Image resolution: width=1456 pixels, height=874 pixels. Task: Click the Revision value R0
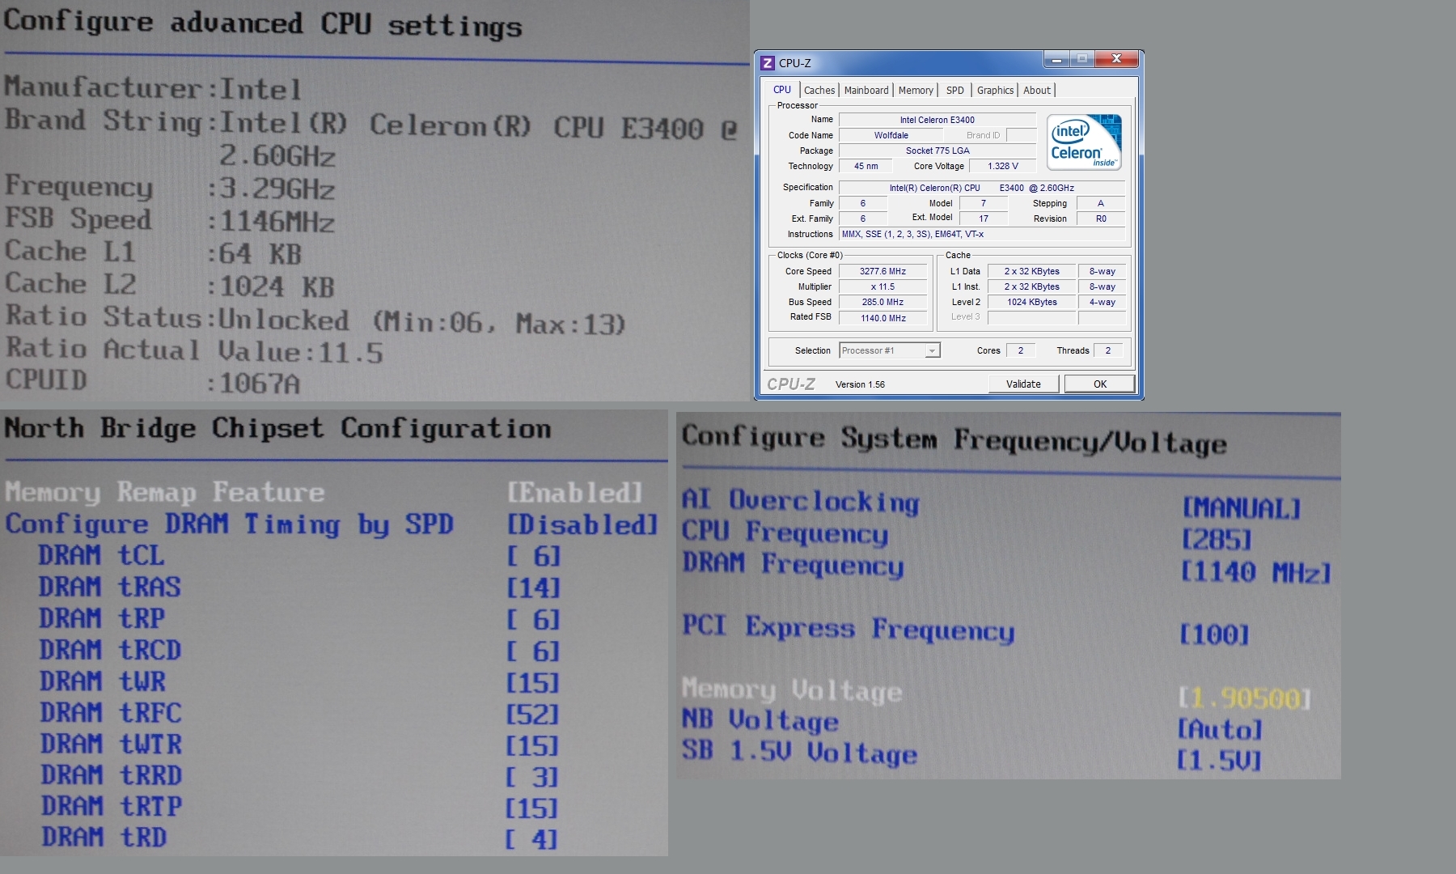point(1101,218)
